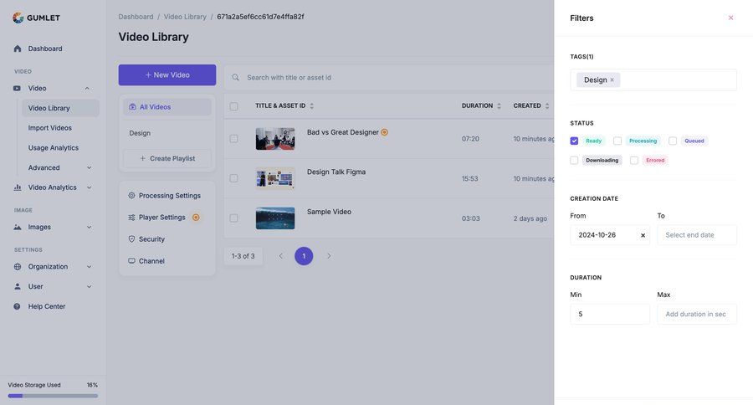Click the Processing Settings gear icon
The image size is (753, 405).
click(x=131, y=196)
